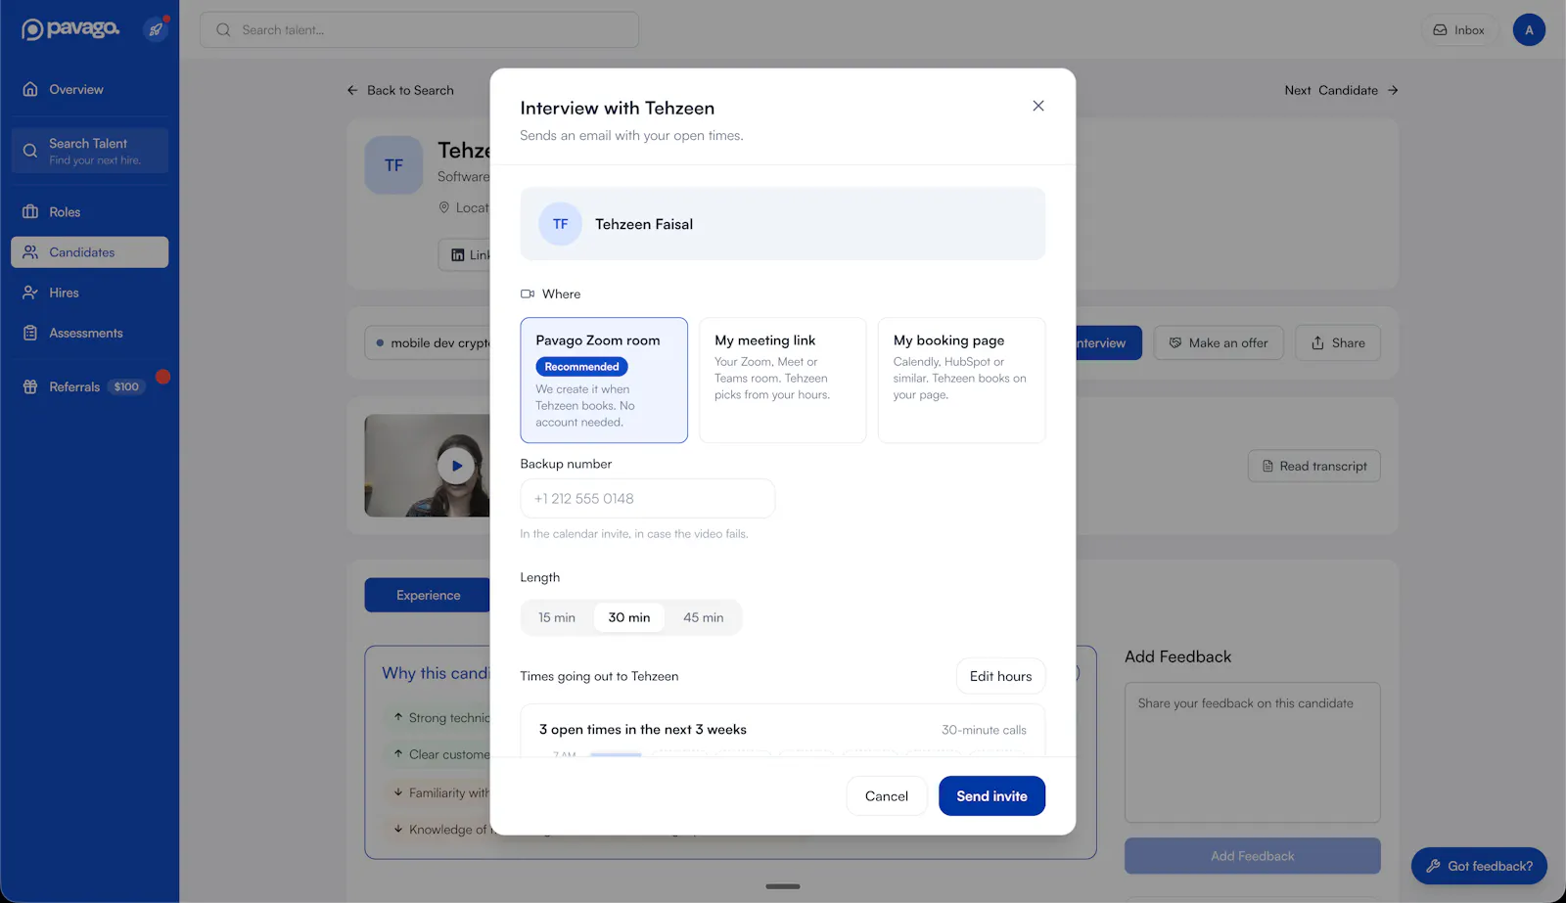Screen dimensions: 1566x903
Task: Open Assessments in the sidebar
Action: click(89, 333)
